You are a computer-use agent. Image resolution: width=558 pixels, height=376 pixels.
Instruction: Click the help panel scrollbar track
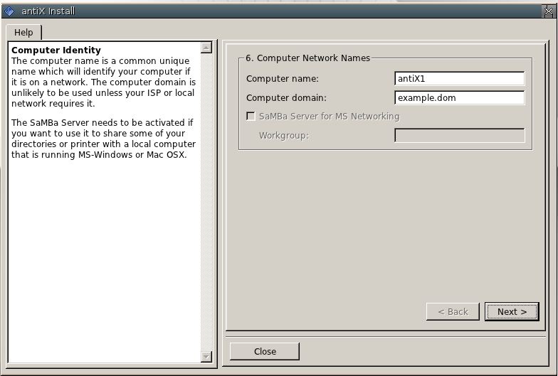[206, 202]
